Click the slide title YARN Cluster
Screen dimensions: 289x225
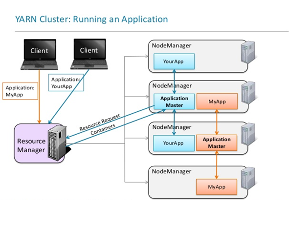[91, 19]
